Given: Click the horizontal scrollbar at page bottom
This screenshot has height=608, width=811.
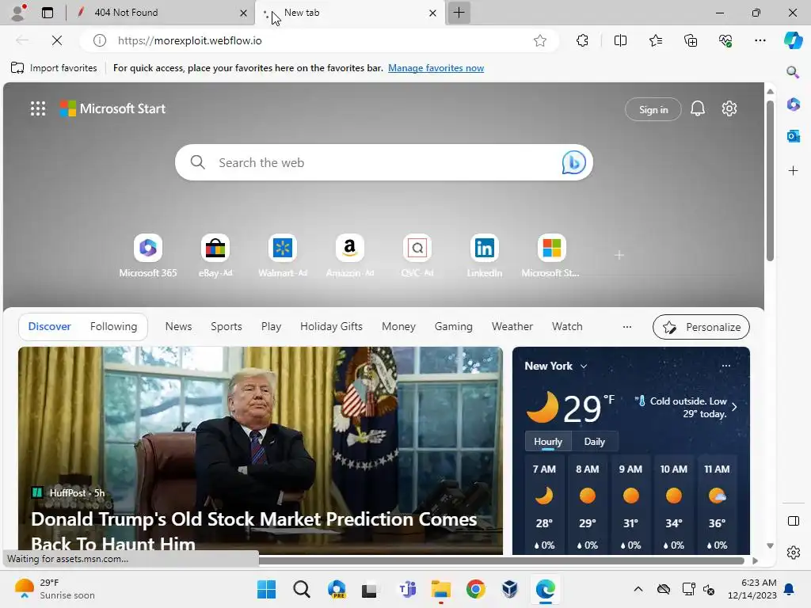Looking at the screenshot, I should [x=501, y=560].
